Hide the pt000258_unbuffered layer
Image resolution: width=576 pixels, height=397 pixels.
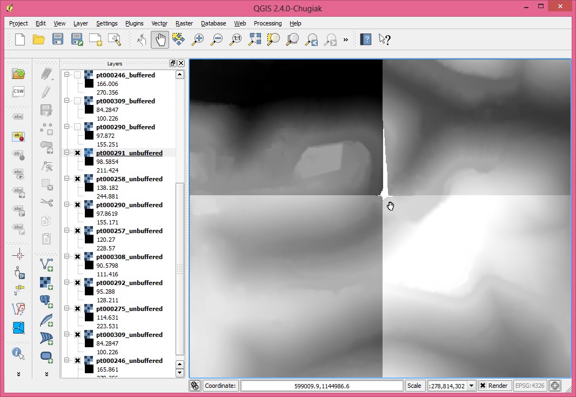[x=78, y=179]
